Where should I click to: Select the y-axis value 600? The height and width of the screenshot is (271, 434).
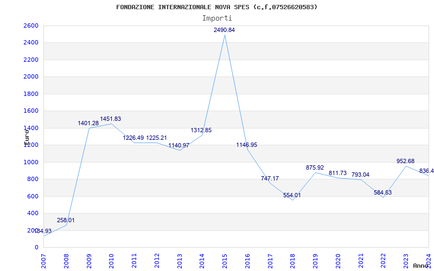tap(33, 196)
